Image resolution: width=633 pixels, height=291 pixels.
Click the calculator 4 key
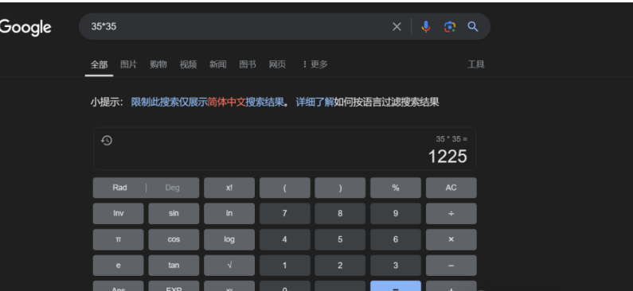pos(284,239)
